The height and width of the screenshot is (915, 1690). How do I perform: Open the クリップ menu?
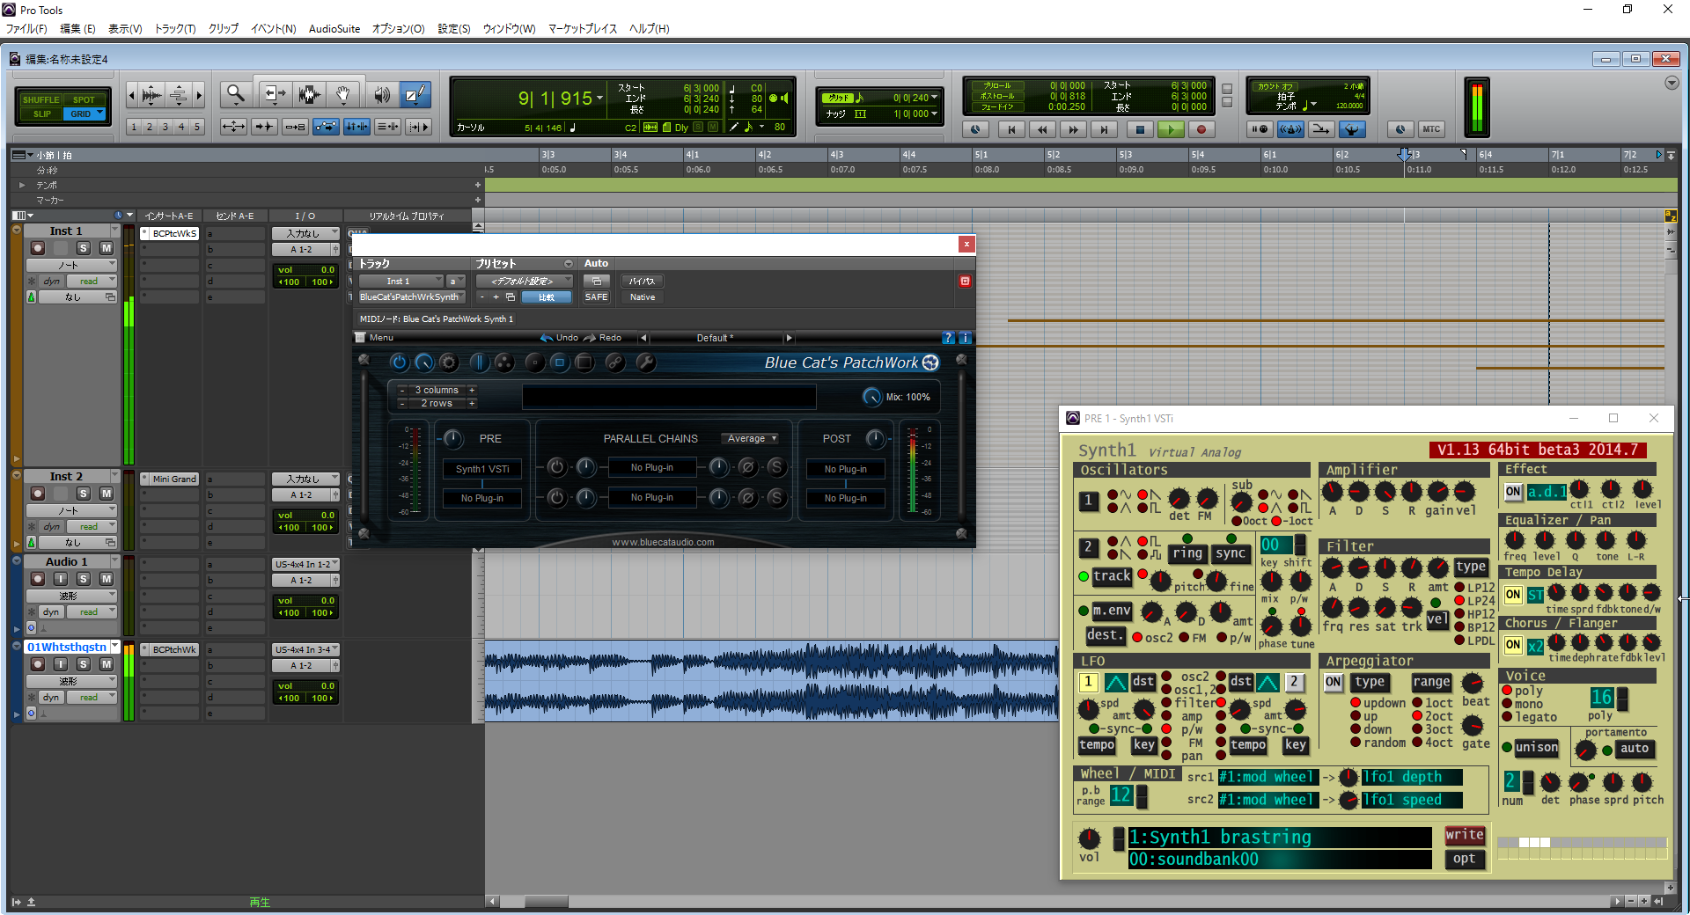224,29
